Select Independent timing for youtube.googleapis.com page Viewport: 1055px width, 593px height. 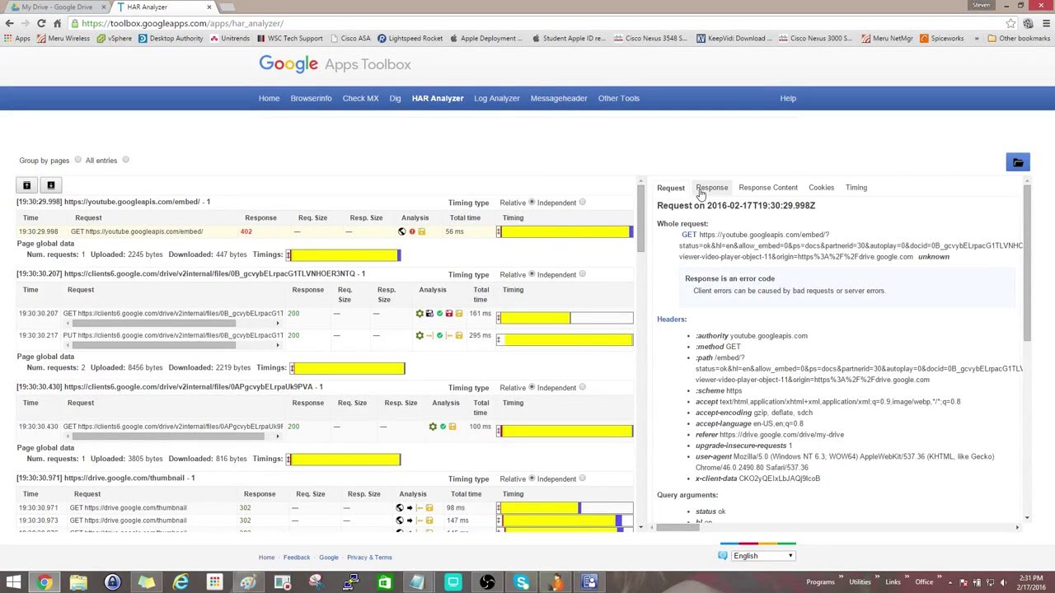[582, 203]
